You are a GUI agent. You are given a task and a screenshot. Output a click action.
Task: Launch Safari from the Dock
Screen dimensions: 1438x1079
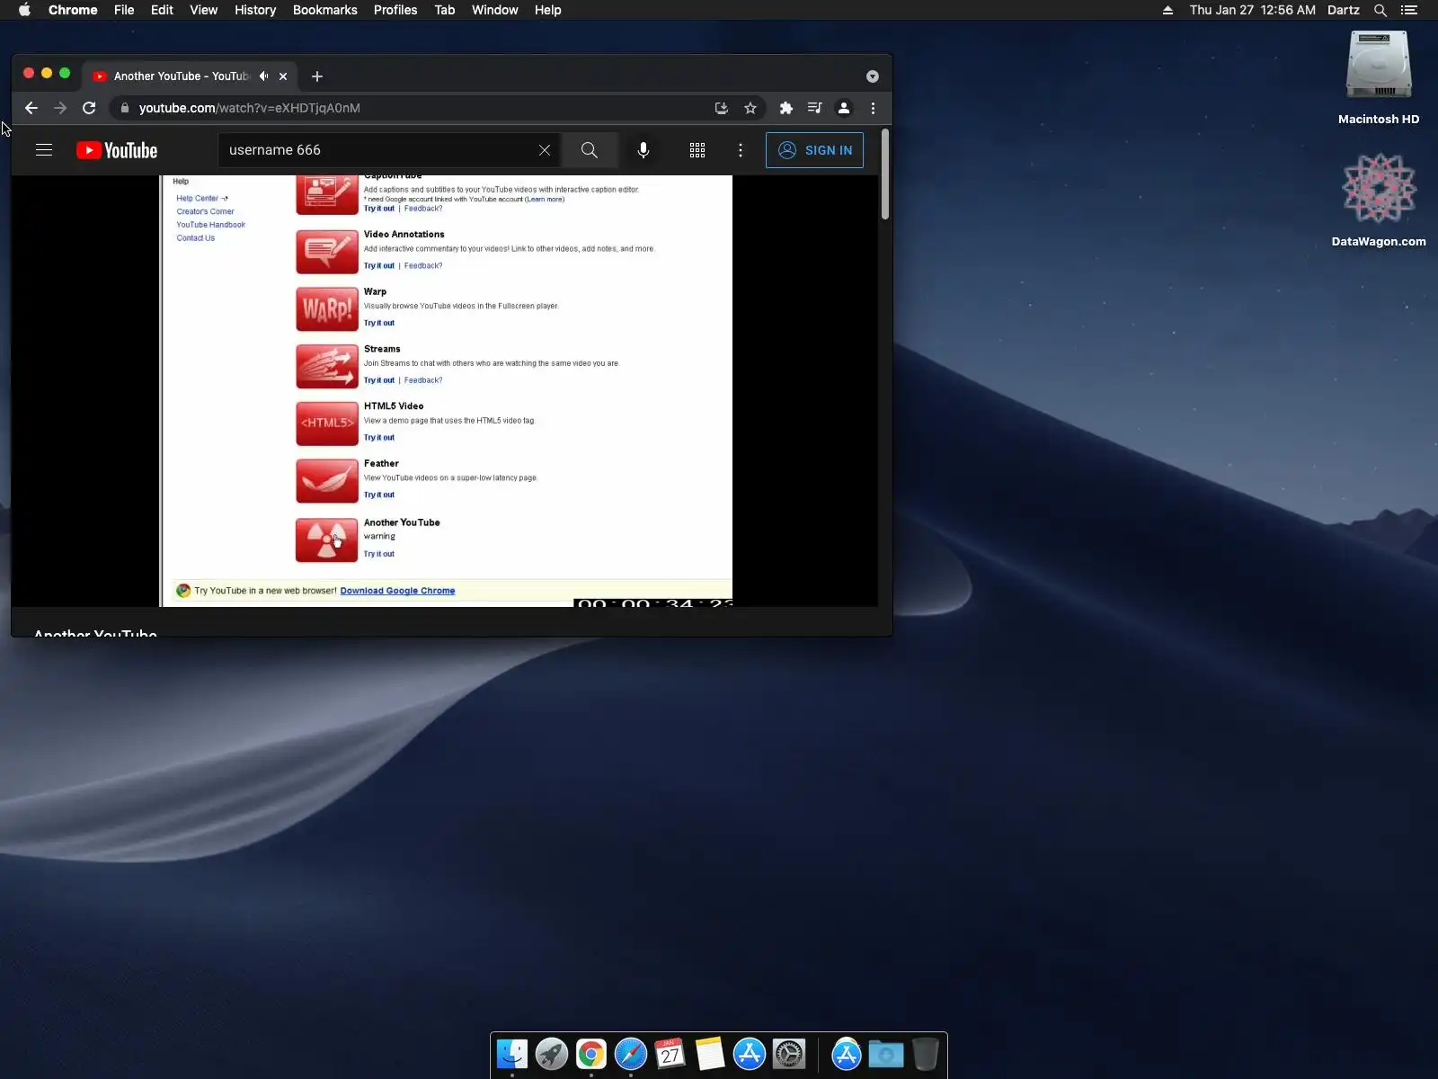coord(631,1054)
